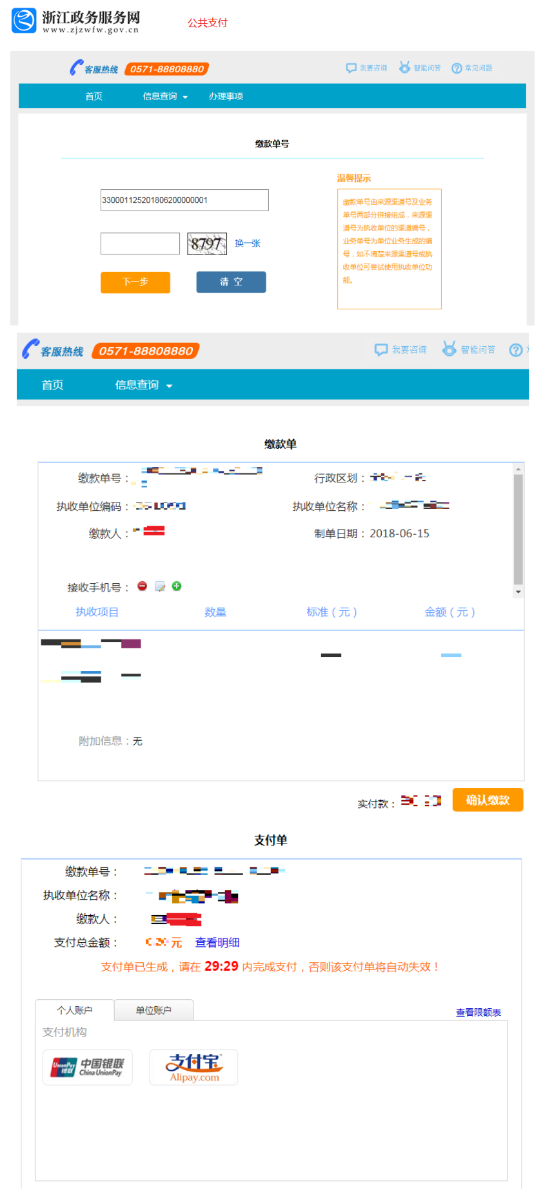The width and height of the screenshot is (543, 1189).
Task: Click the captcha image 8797
Action: (x=207, y=243)
